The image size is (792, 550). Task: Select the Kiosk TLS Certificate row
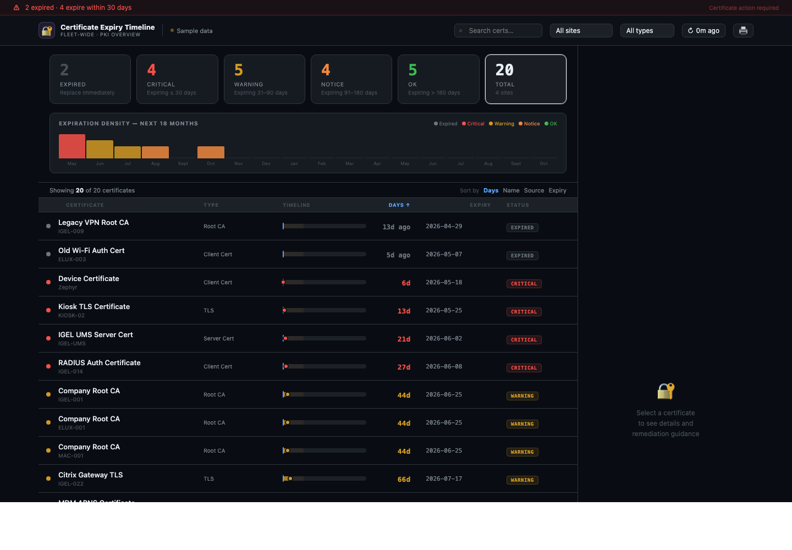click(308, 311)
